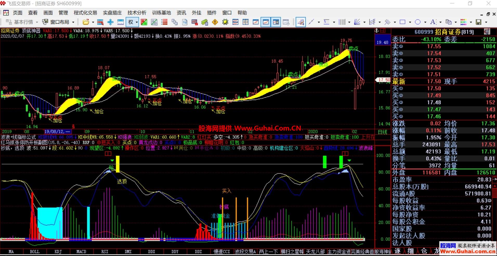Click the yellow diamond warning icon
The height and width of the screenshot is (256, 497).
[x=215, y=22]
